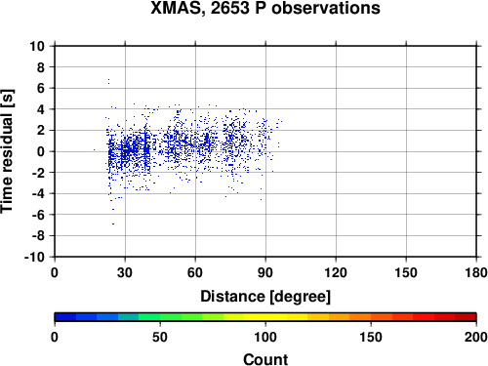The width and height of the screenshot is (488, 366).
Task: Click the y-axis tick label -10
Action: [x=34, y=257]
